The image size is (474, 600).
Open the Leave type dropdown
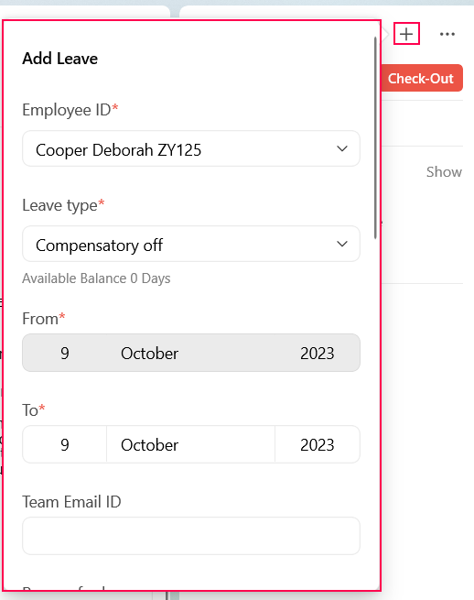pos(191,244)
